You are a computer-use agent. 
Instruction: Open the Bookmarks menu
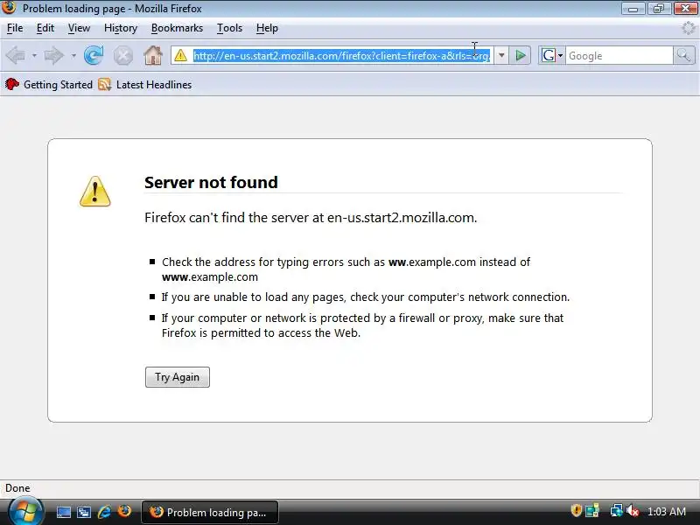tap(177, 28)
